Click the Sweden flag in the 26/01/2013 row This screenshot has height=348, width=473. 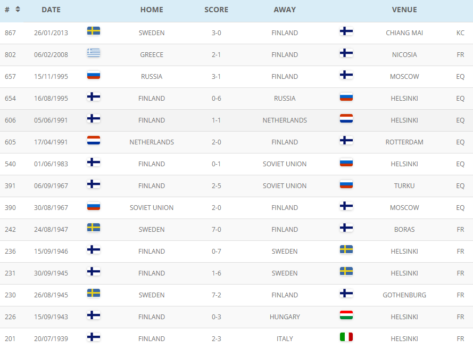click(x=94, y=31)
